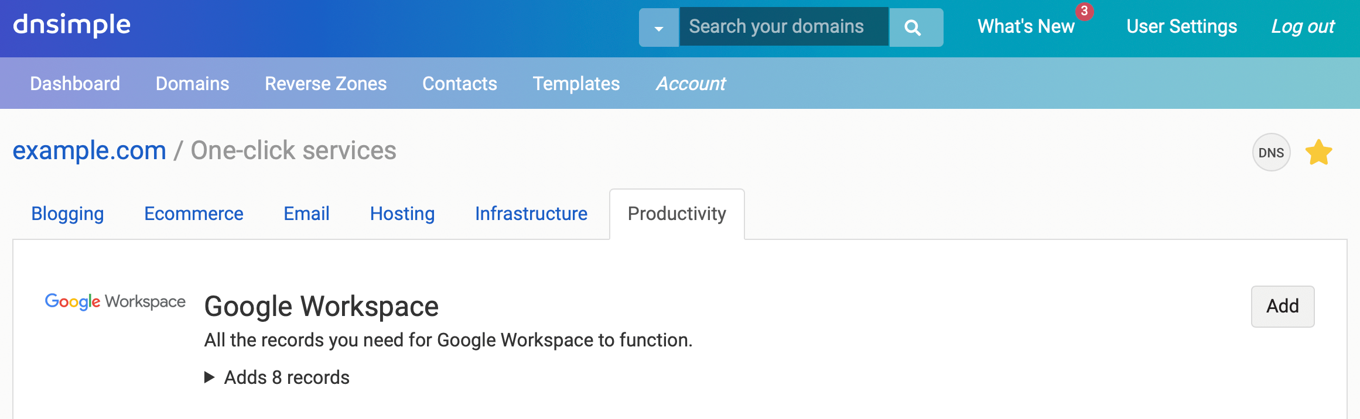Image resolution: width=1360 pixels, height=419 pixels.
Task: Click the DNS badge icon
Action: (1271, 153)
